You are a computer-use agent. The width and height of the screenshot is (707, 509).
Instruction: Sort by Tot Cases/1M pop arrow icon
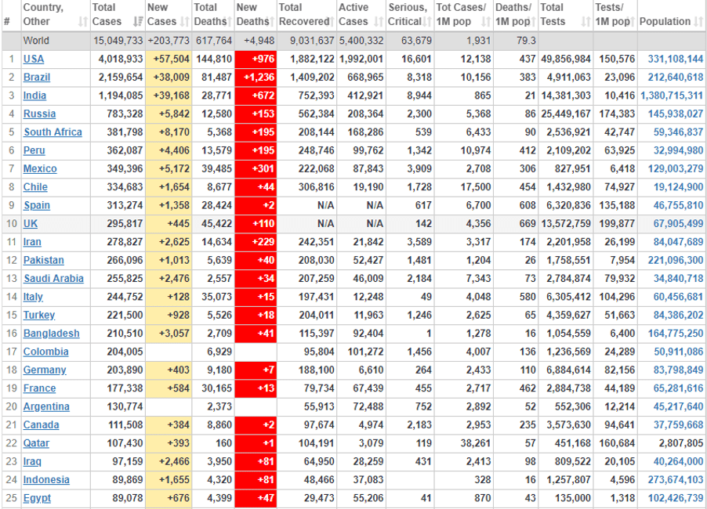(486, 22)
